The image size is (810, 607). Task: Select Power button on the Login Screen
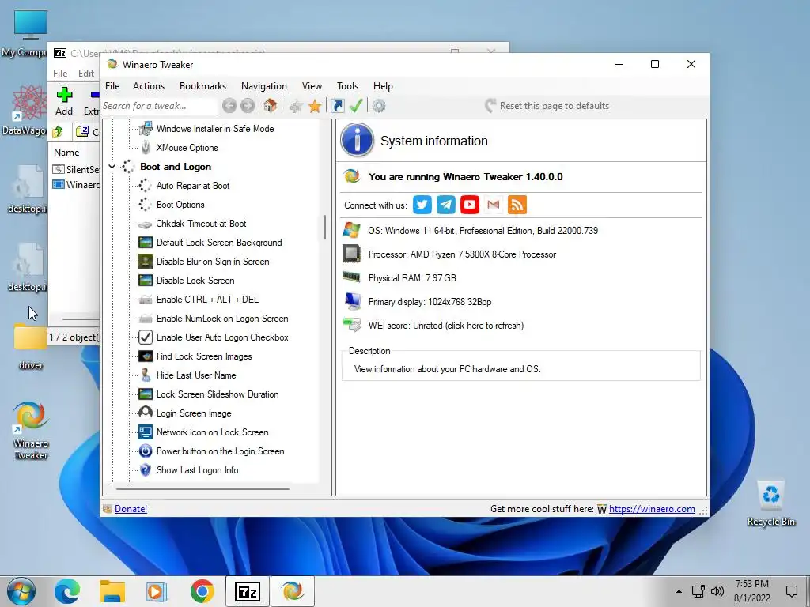click(x=220, y=451)
